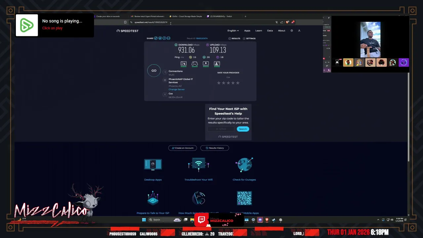Select the purple avatar tile in Discord
Viewport: 423px width, 238px height.
pos(404,62)
